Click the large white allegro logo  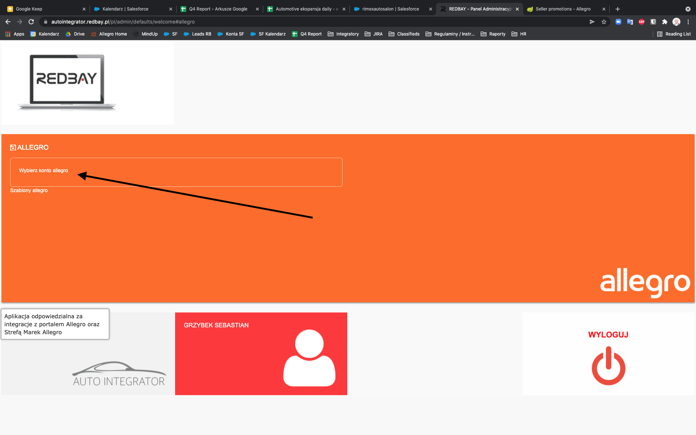click(x=645, y=283)
